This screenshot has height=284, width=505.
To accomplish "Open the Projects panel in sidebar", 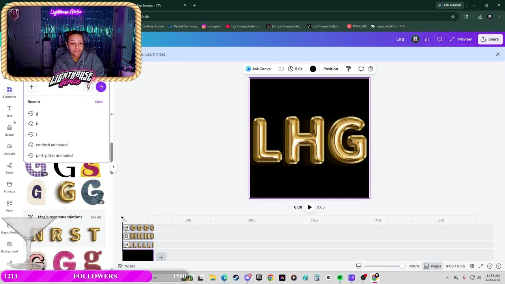I will click(x=9, y=187).
